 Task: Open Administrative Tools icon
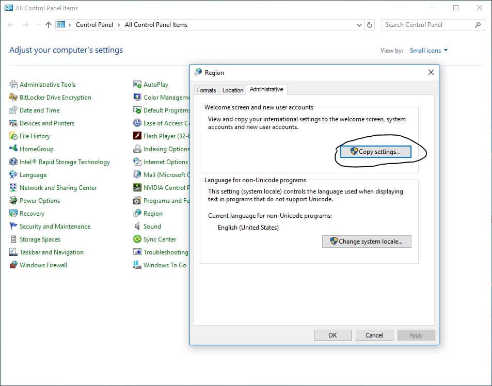[x=13, y=84]
